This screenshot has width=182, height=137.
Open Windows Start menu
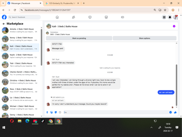click(4, 128)
